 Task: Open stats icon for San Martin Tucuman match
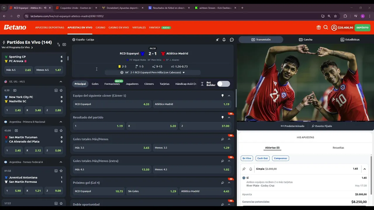click(x=56, y=131)
